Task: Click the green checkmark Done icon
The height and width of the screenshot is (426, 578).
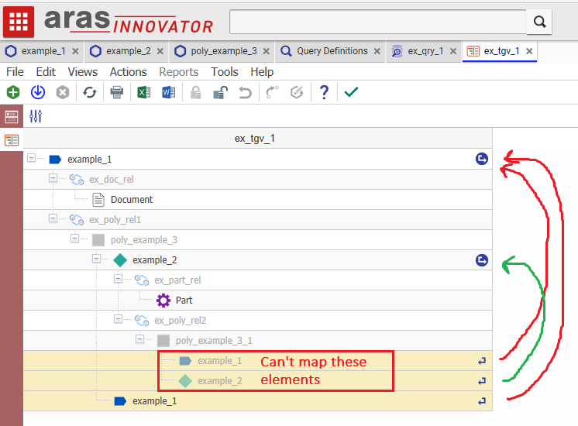Action: click(351, 92)
